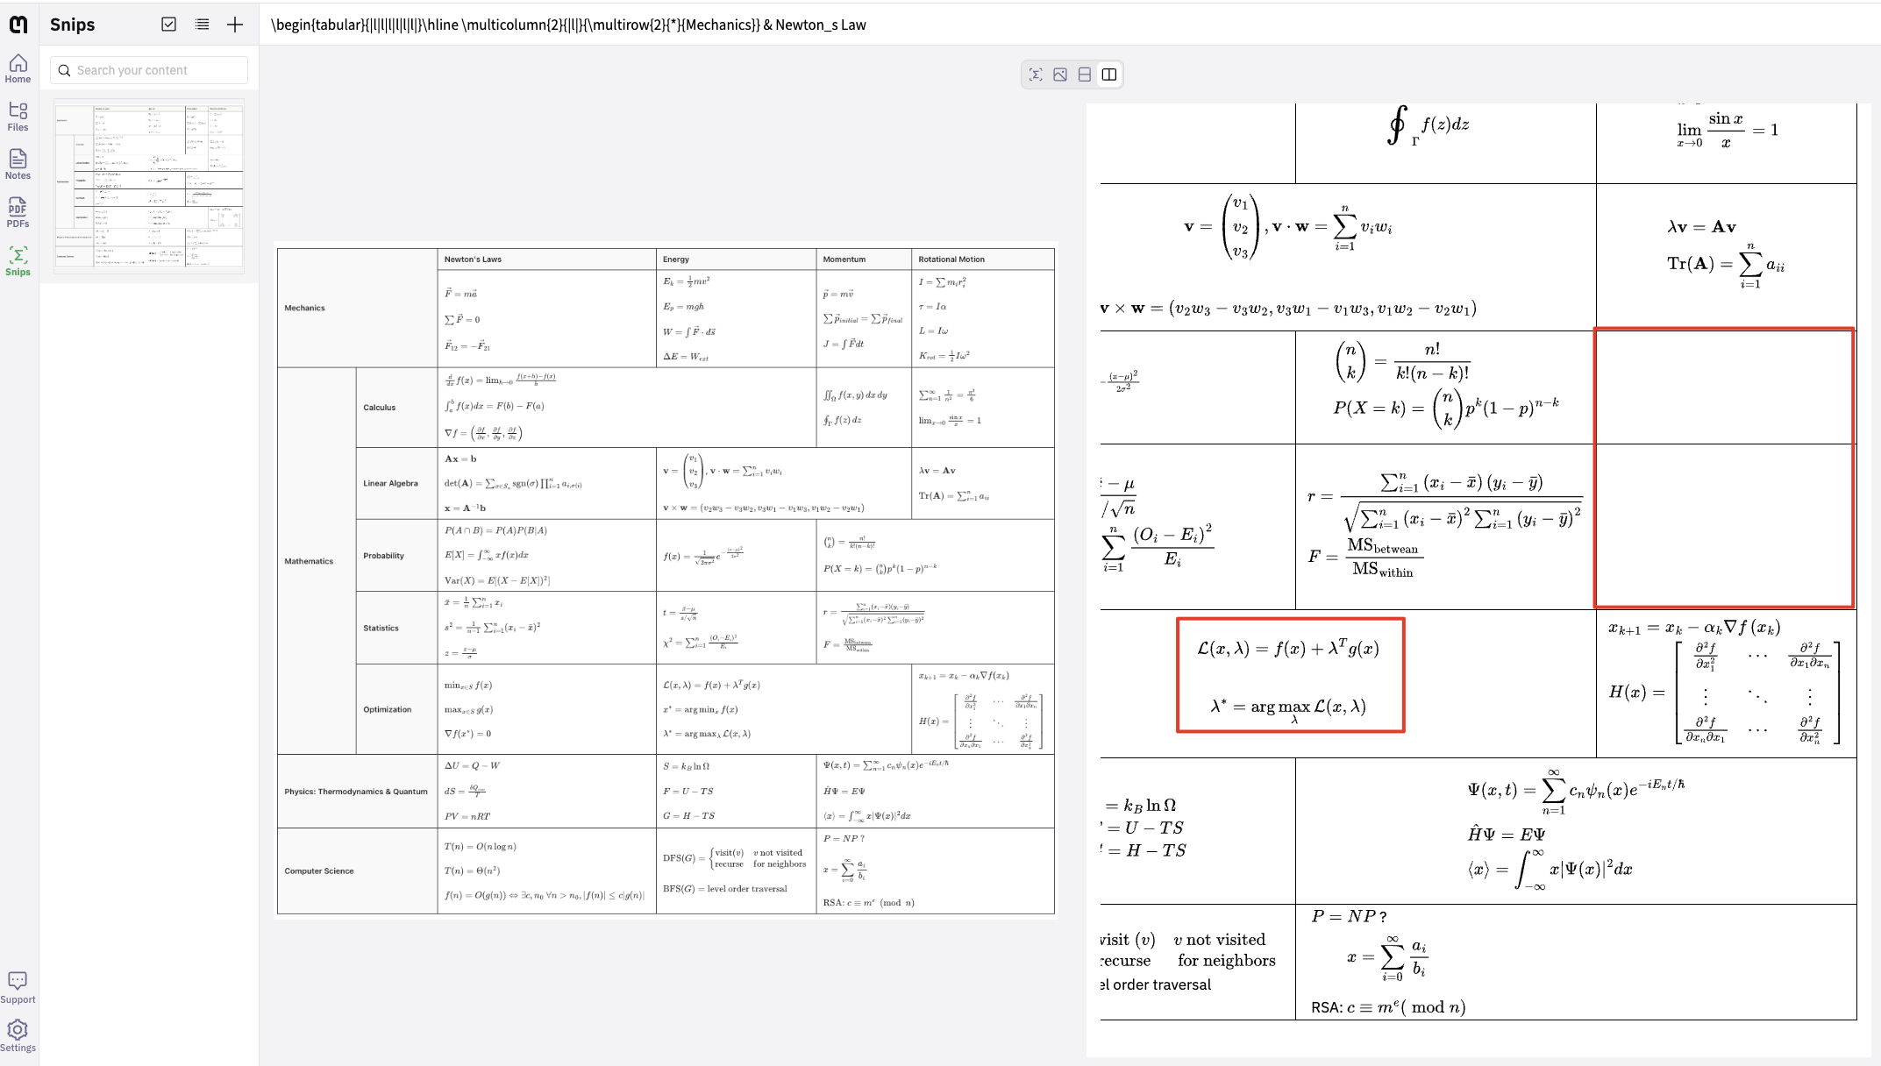The height and width of the screenshot is (1066, 1881).
Task: Click the Search your content field
Action: point(149,70)
